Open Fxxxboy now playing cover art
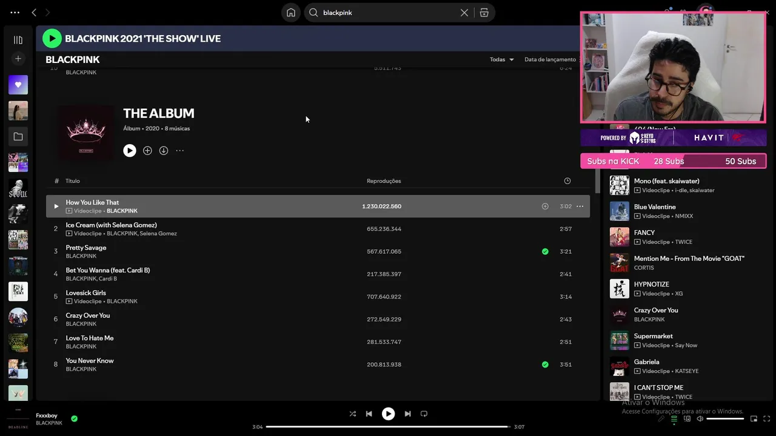776x436 pixels. pos(18,419)
